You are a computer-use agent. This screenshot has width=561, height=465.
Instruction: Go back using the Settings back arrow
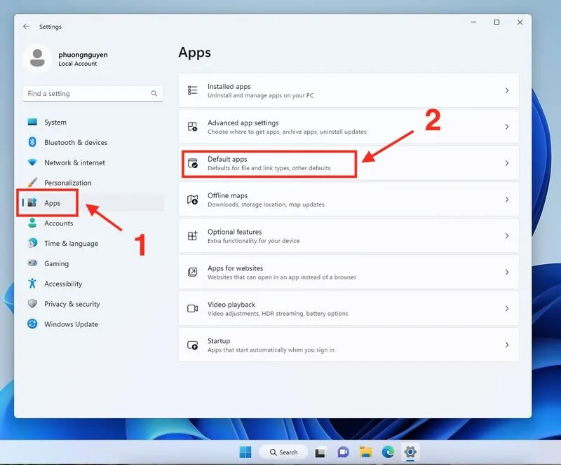26,27
